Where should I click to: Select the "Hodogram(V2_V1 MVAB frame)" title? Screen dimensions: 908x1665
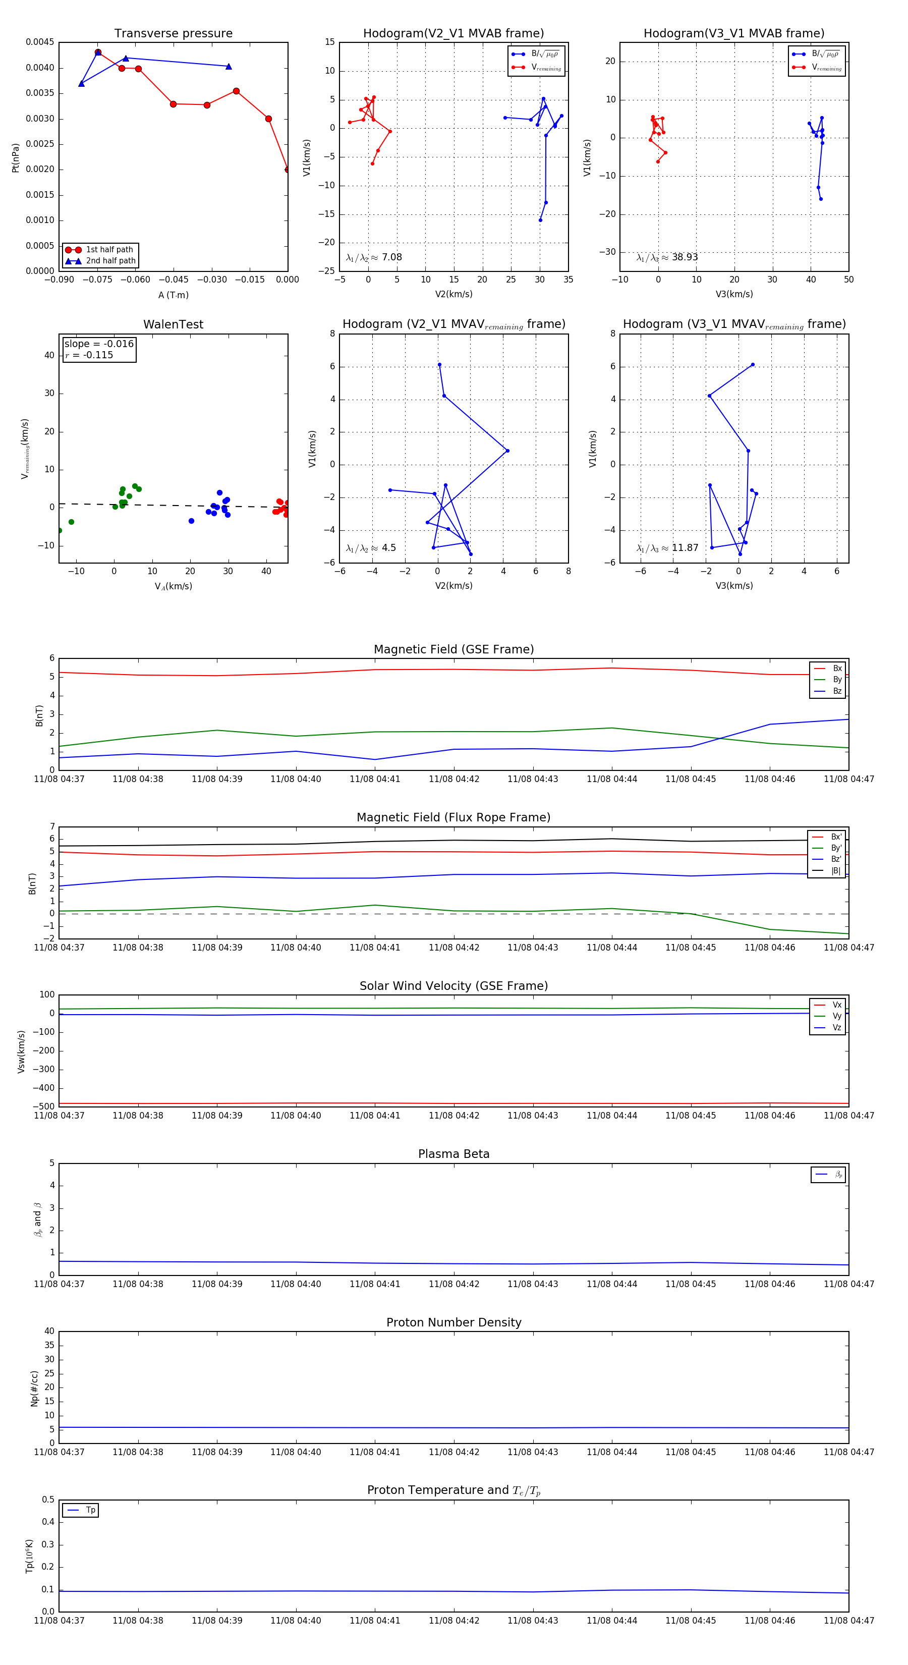point(453,34)
